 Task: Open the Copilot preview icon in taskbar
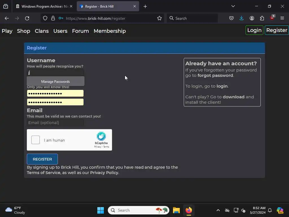click(x=280, y=210)
